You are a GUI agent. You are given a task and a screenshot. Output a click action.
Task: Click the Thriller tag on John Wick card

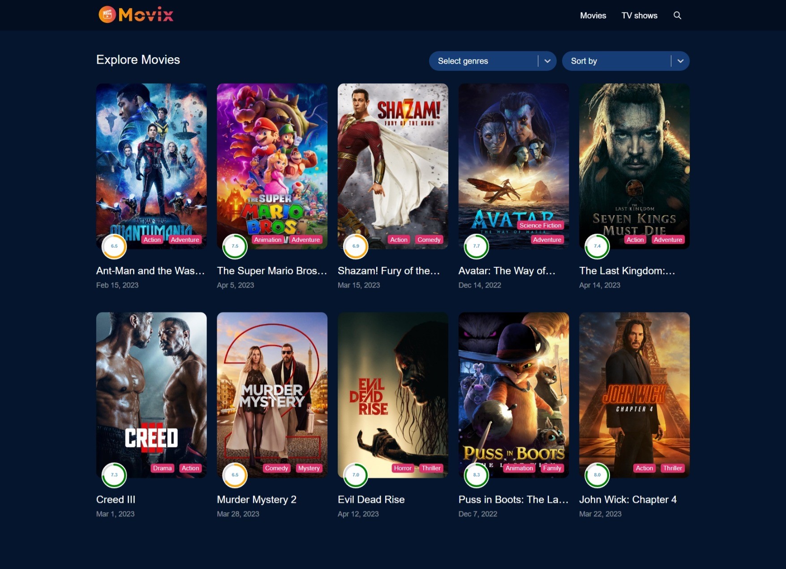click(x=673, y=468)
